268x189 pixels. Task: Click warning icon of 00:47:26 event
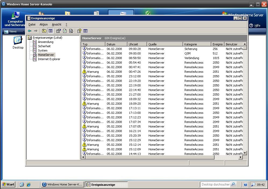pos(84,71)
